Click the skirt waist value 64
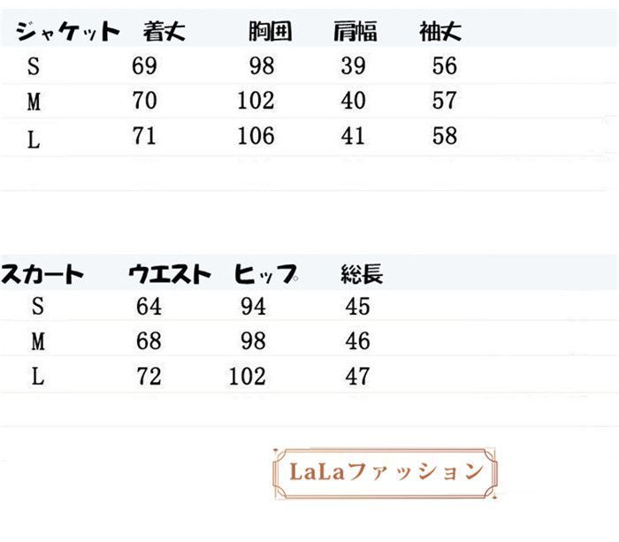This screenshot has width=619, height=542. tap(149, 306)
